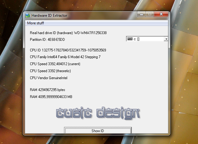Expand the drive selector dropdown arrow
This screenshot has height=144, width=198.
[166, 39]
